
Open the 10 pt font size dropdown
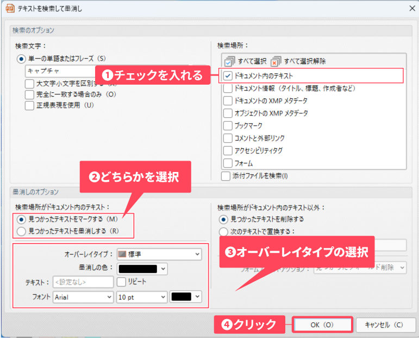click(x=141, y=297)
